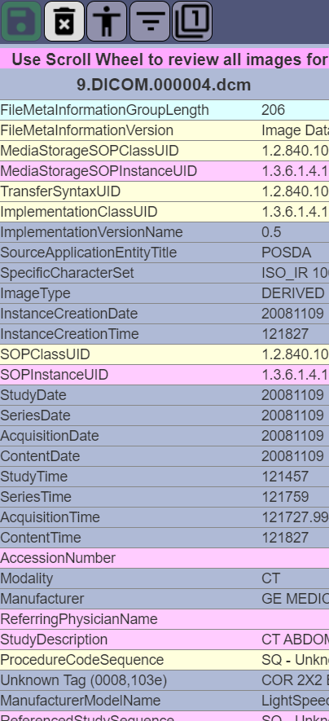Click the StudyDescription CT ABDOM row
The image size is (329, 721).
164,640
